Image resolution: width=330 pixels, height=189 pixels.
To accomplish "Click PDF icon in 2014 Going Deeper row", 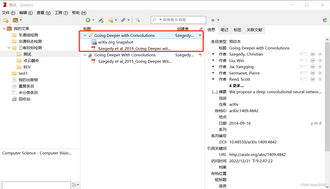I will 94,48.
